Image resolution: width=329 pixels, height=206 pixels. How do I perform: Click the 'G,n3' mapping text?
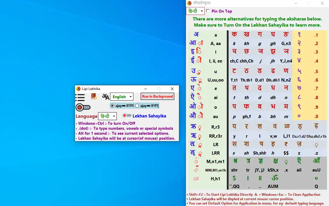286,44
